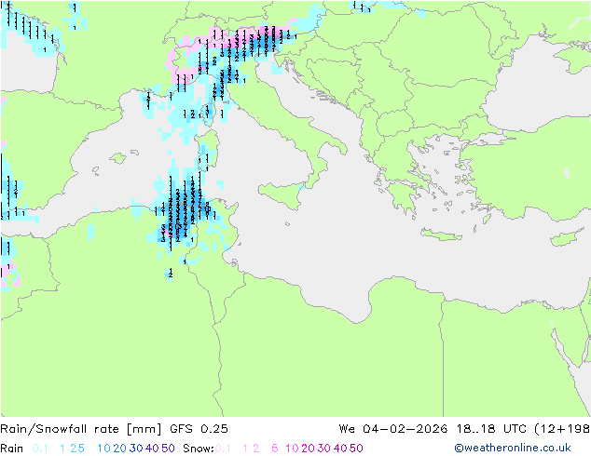Click the snow legend value 50
The width and height of the screenshot is (591, 456).
[x=357, y=449]
